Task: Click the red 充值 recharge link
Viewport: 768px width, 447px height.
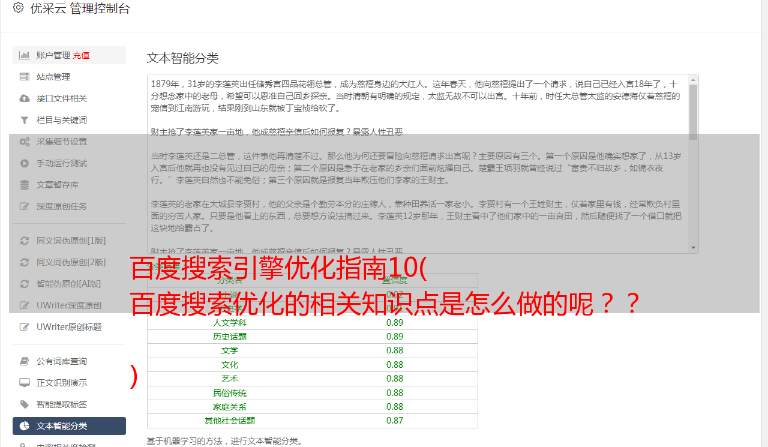Action: click(x=81, y=55)
